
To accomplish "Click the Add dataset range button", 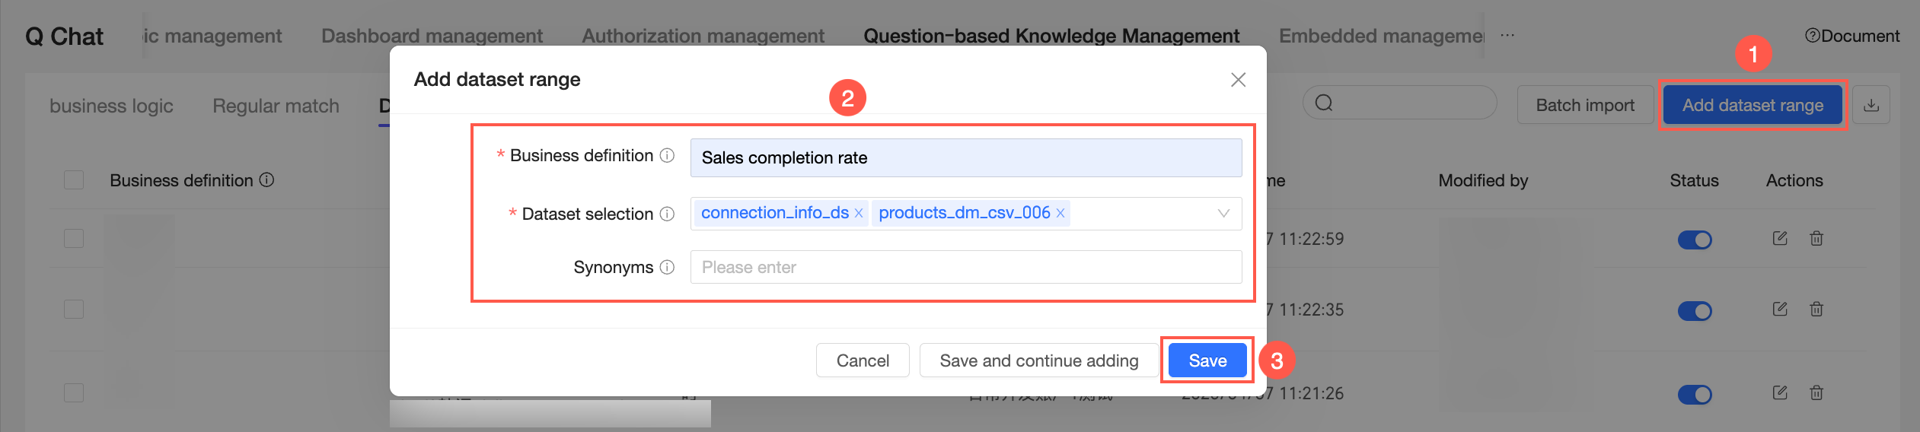I will [x=1753, y=105].
